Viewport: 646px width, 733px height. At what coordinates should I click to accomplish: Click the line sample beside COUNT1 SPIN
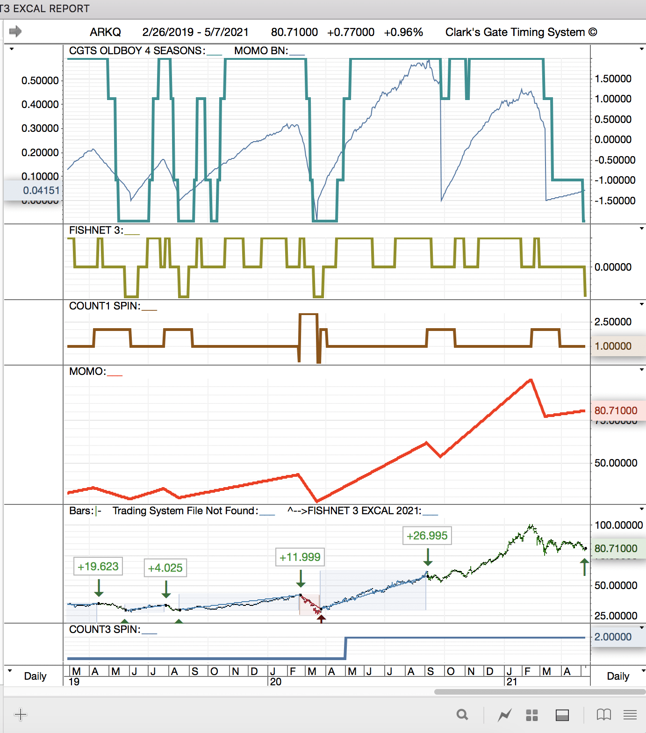149,309
